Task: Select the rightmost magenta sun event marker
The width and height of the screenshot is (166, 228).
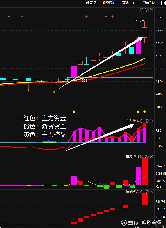Action: (x=112, y=16)
